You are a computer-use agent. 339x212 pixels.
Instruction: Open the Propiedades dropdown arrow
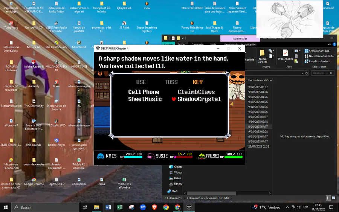[286, 62]
